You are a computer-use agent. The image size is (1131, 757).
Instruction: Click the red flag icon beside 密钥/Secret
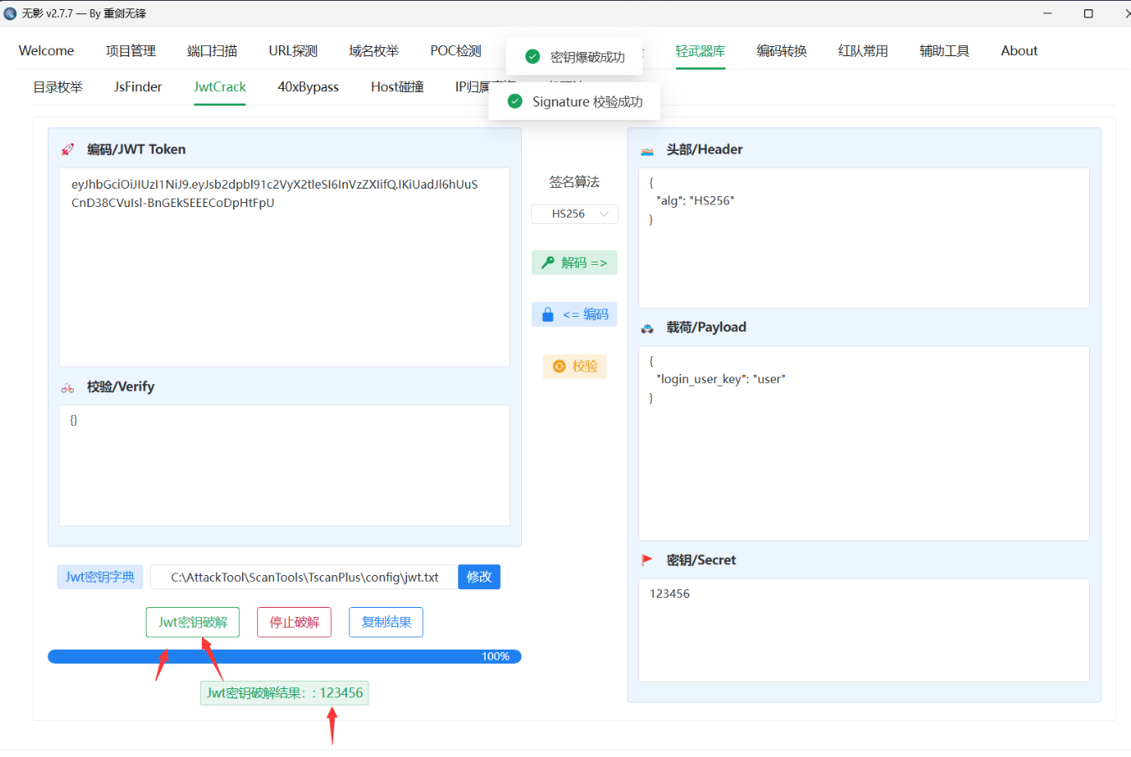647,560
